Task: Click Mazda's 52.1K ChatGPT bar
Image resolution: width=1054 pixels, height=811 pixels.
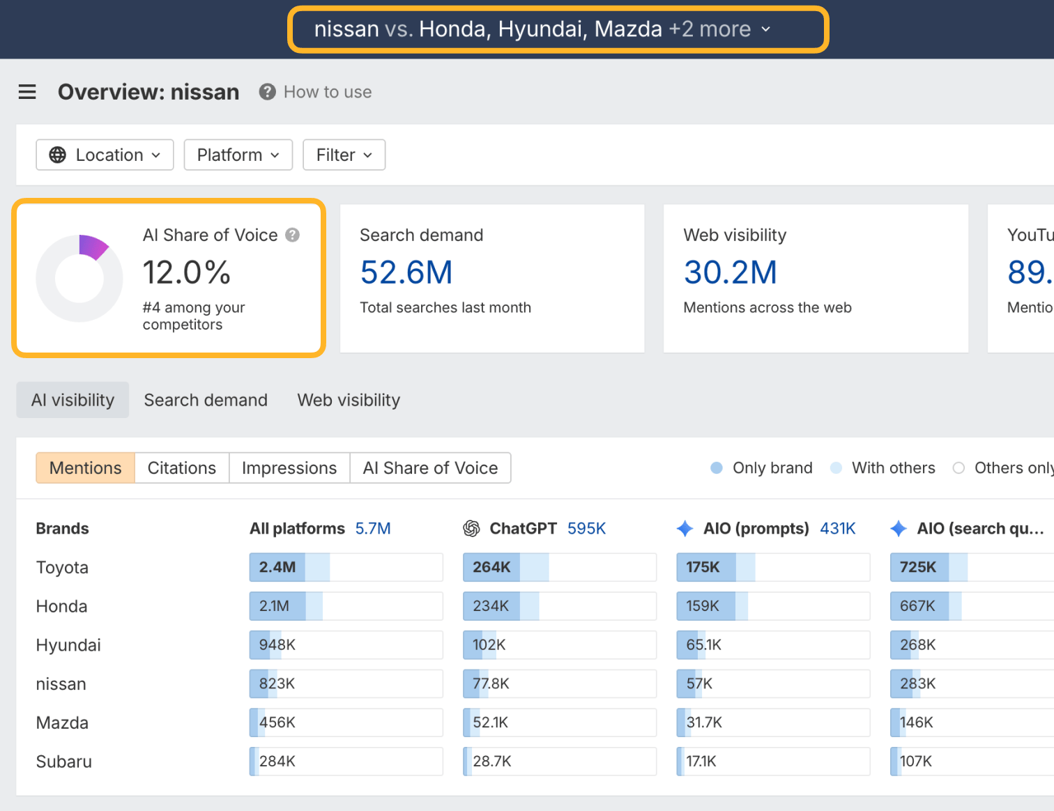Action: 560,723
